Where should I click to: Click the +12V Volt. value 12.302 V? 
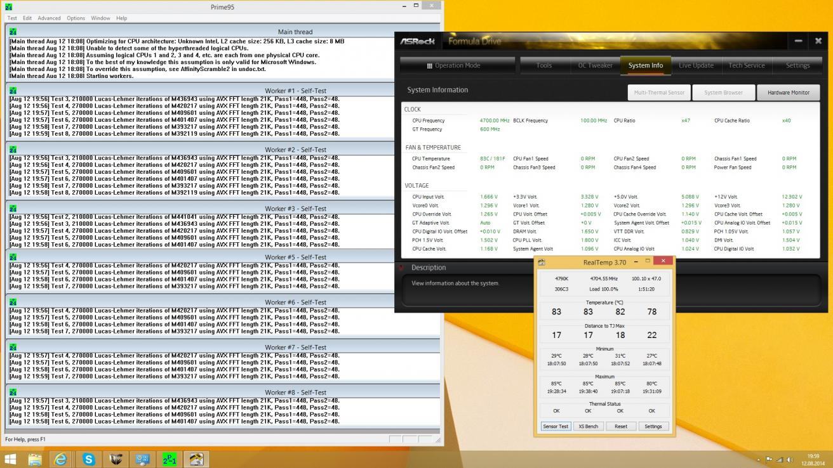click(x=792, y=197)
